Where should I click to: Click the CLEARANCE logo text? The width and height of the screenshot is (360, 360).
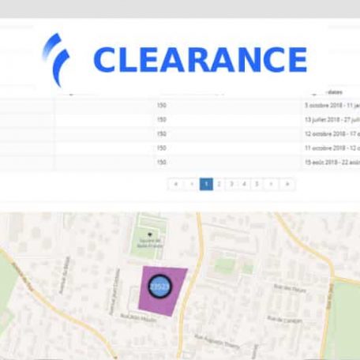click(201, 59)
